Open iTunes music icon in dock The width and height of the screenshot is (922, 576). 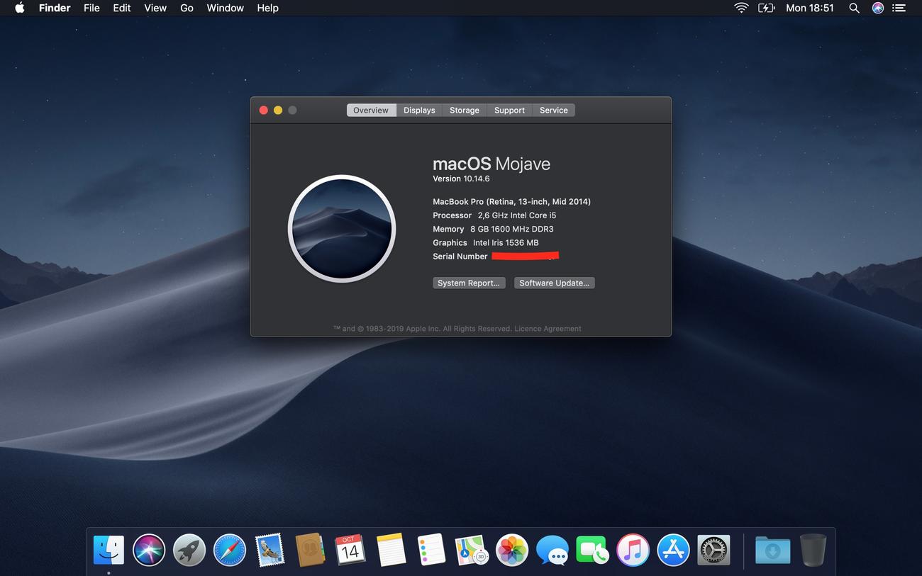[x=633, y=550]
